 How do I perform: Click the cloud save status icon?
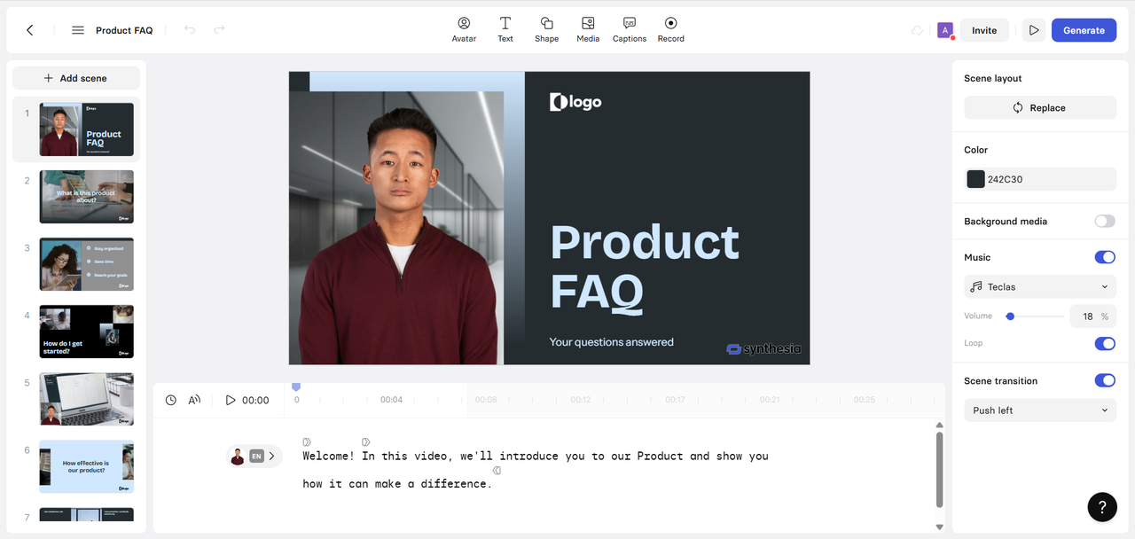(918, 30)
